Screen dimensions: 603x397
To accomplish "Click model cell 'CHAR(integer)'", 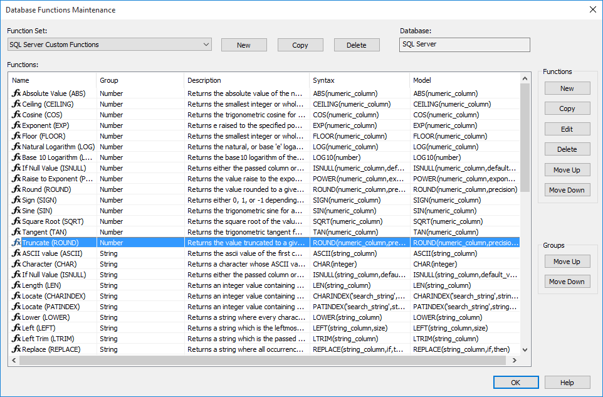I will pyautogui.click(x=435, y=264).
